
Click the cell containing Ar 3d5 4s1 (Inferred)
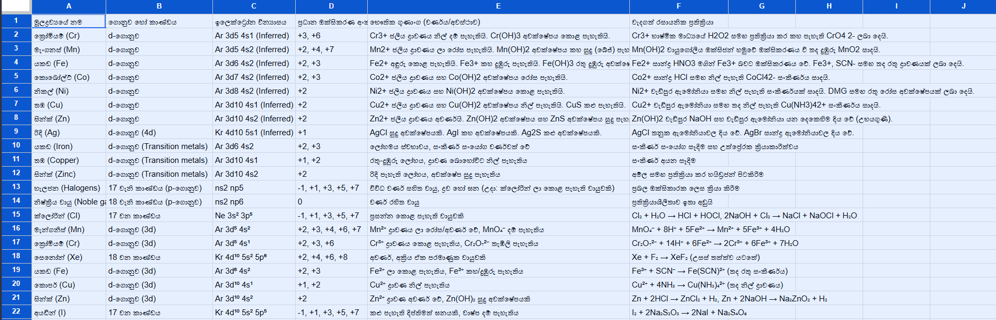254,36
